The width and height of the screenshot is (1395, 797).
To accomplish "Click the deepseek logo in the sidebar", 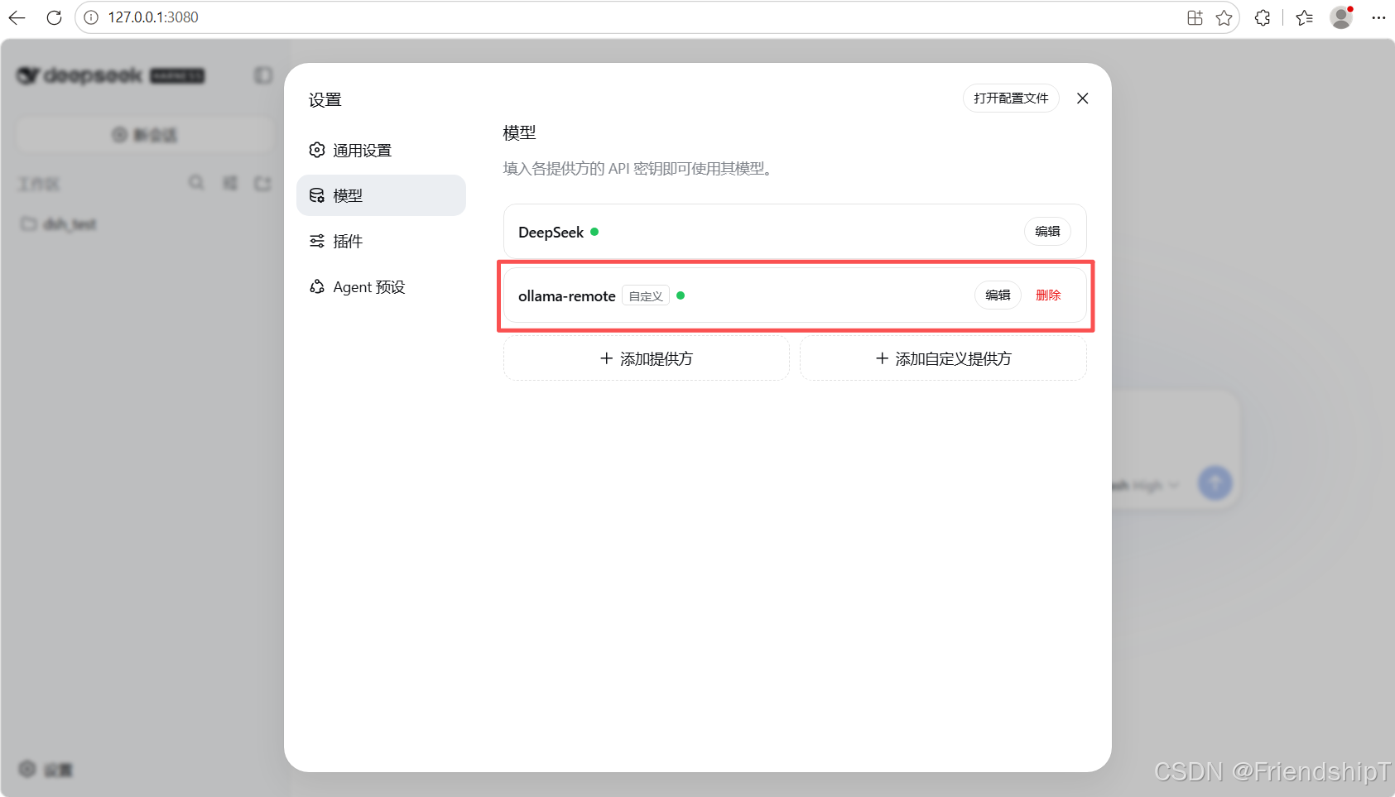I will click(x=111, y=75).
